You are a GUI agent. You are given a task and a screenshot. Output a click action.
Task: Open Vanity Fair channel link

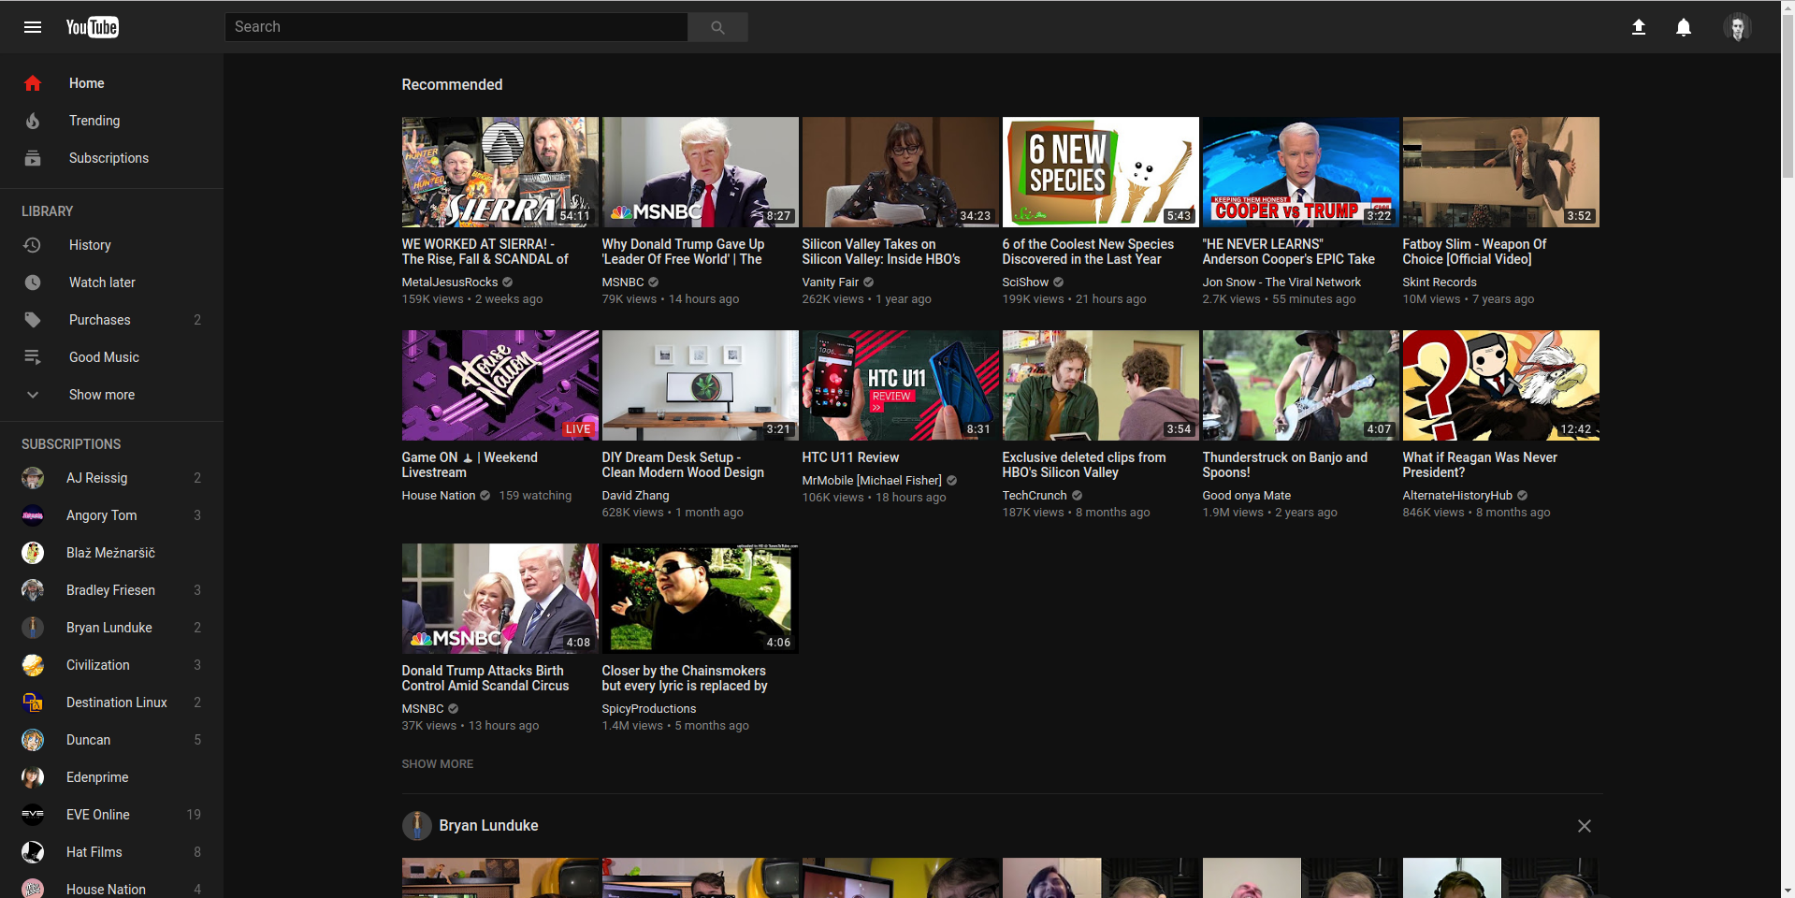[830, 282]
